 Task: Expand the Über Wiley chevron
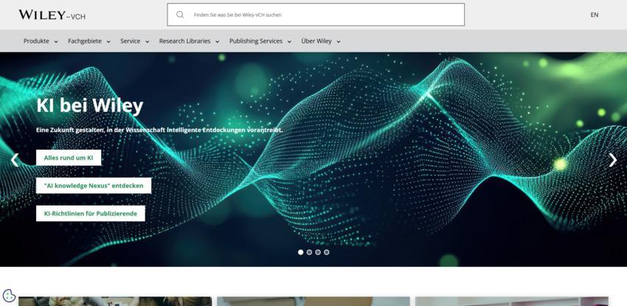[339, 41]
